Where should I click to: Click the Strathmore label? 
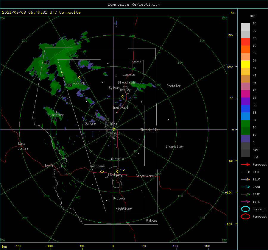tap(145, 176)
